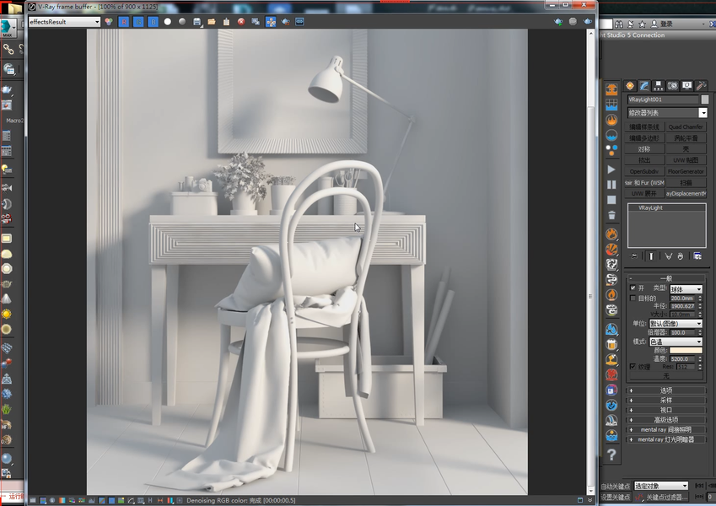
Task: Click configure modifier sets icon
Action: (697, 256)
